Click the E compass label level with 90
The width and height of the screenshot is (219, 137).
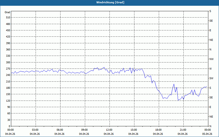tap(210, 107)
